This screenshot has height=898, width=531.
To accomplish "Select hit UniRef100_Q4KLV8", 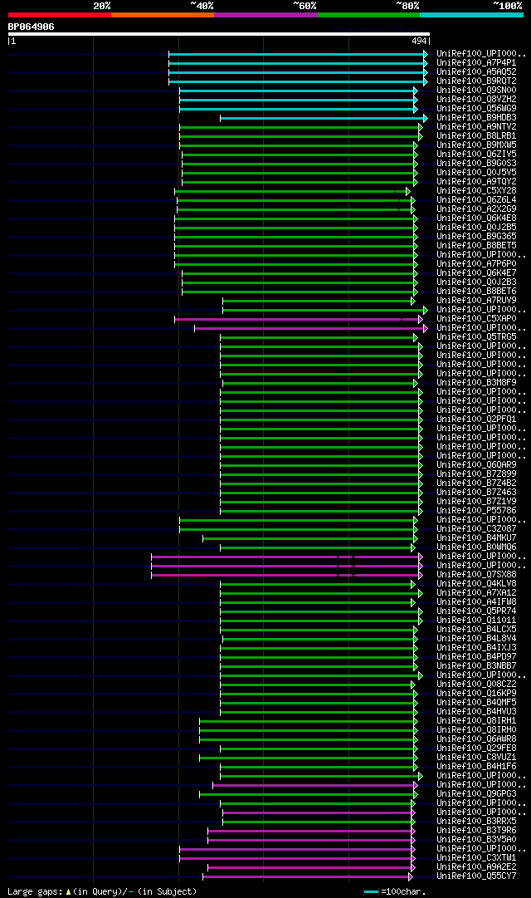I will pyautogui.click(x=476, y=584).
